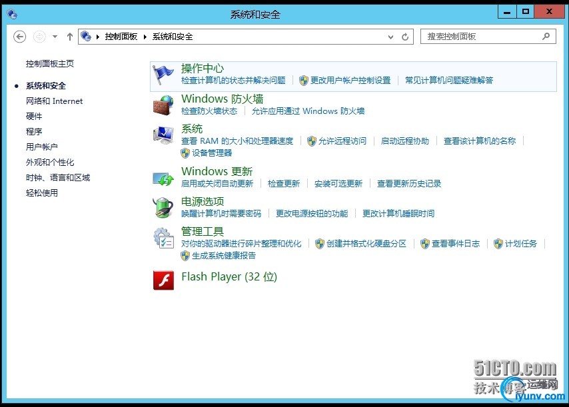Open the 用户帐户 category
The height and width of the screenshot is (407, 569).
point(42,147)
